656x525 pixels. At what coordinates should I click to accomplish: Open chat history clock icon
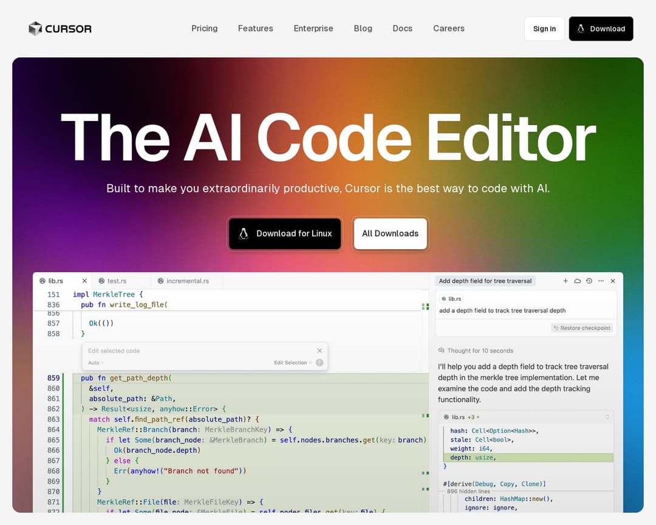click(589, 281)
